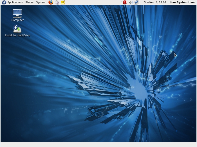Screen dimensions: 197x147
Task: Launch the Firefox web browser
Action: tap(51, 2)
